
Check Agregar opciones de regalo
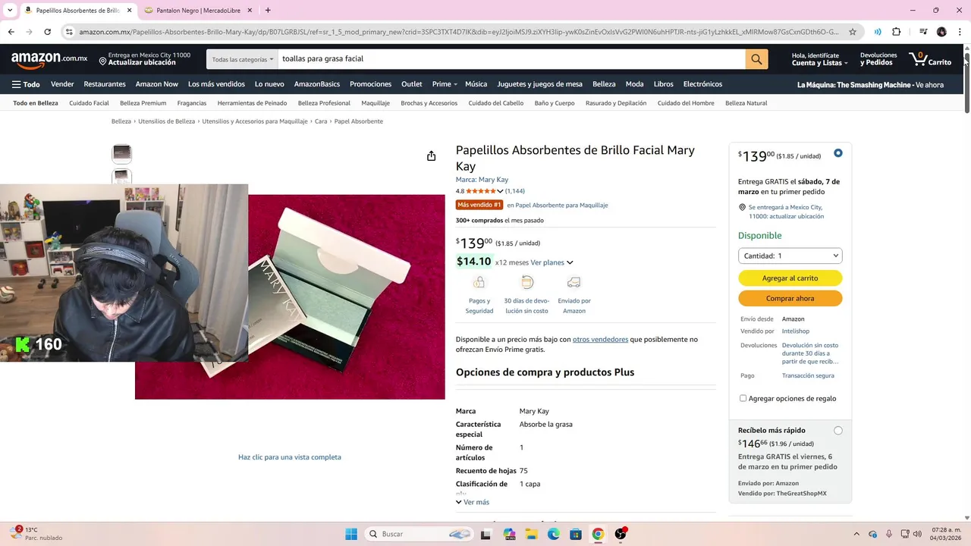[x=743, y=398]
